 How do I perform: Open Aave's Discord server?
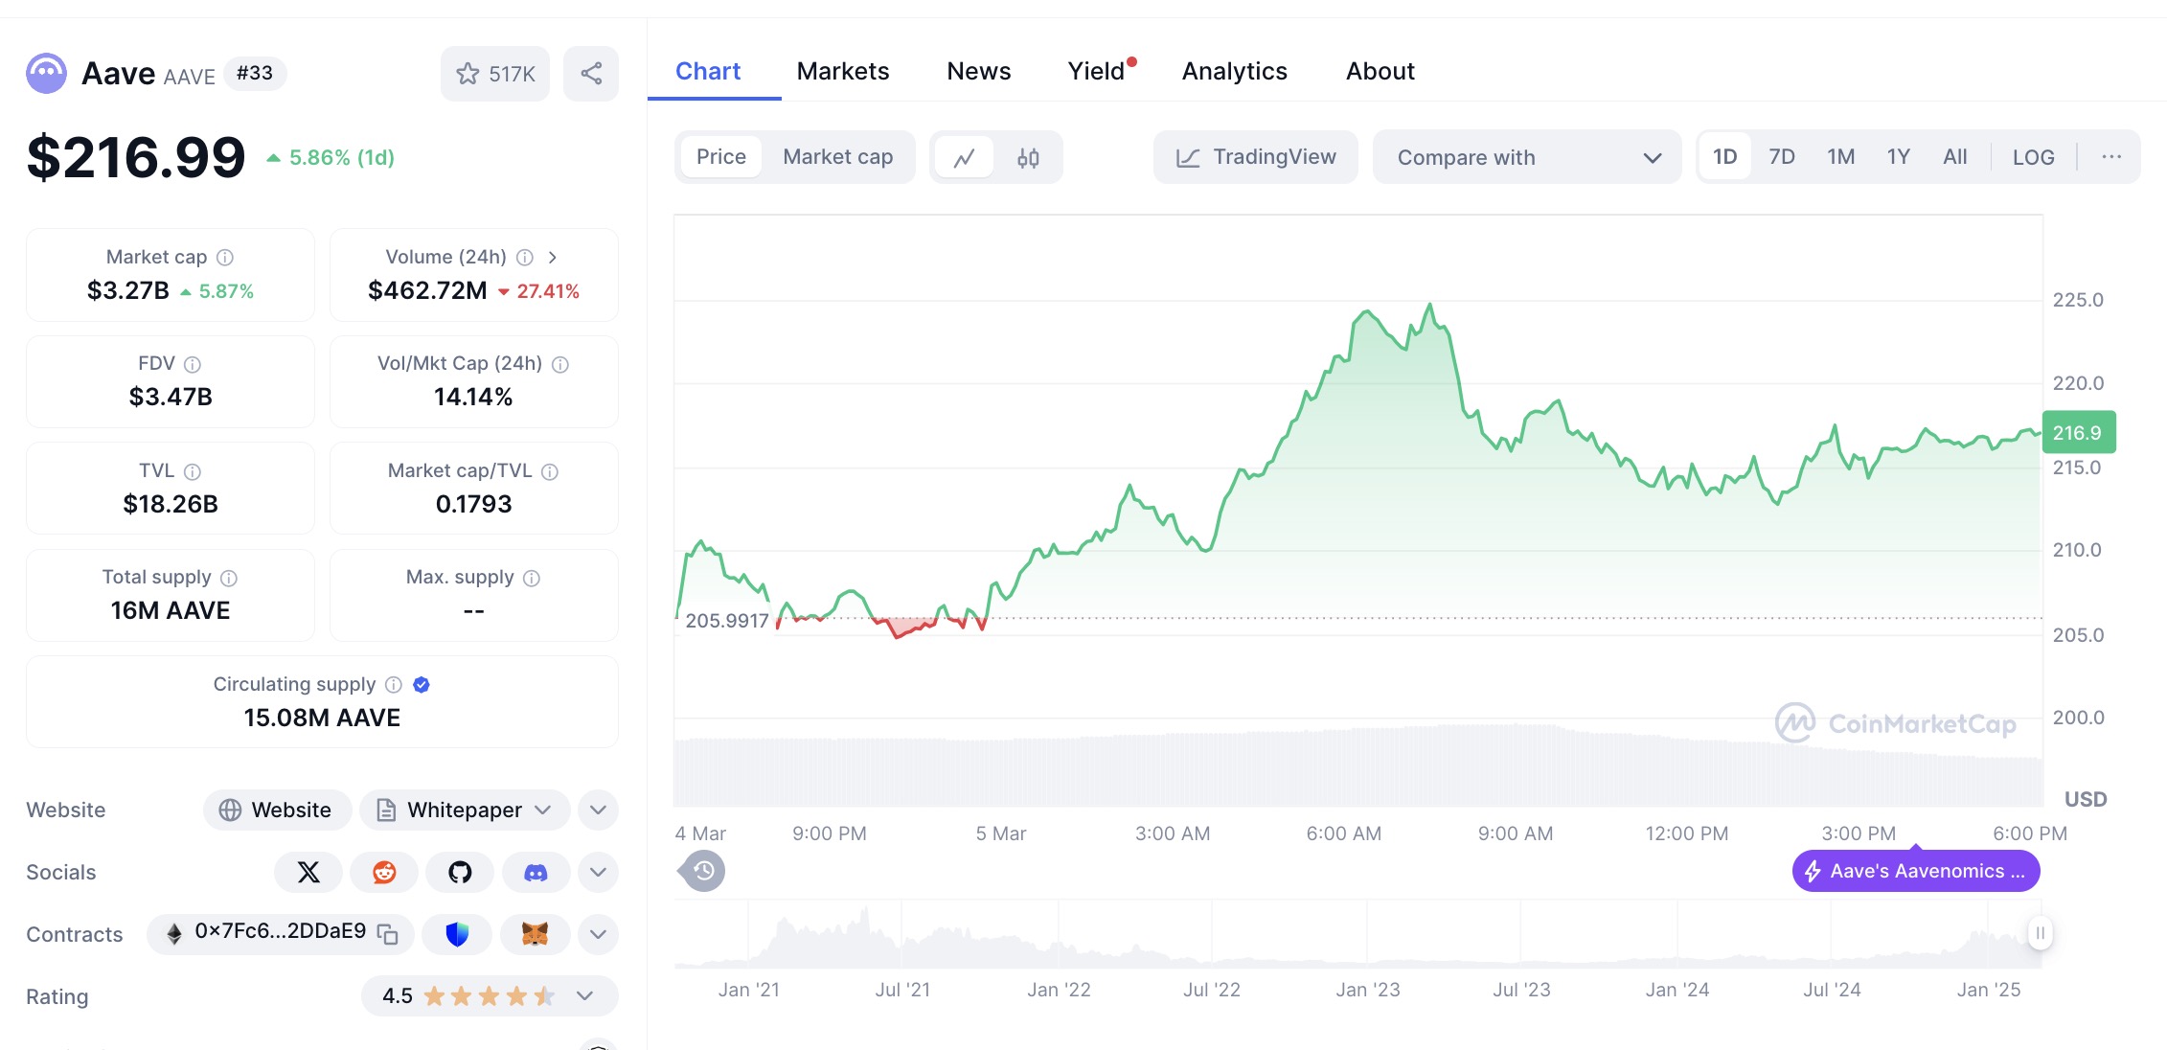(x=536, y=872)
